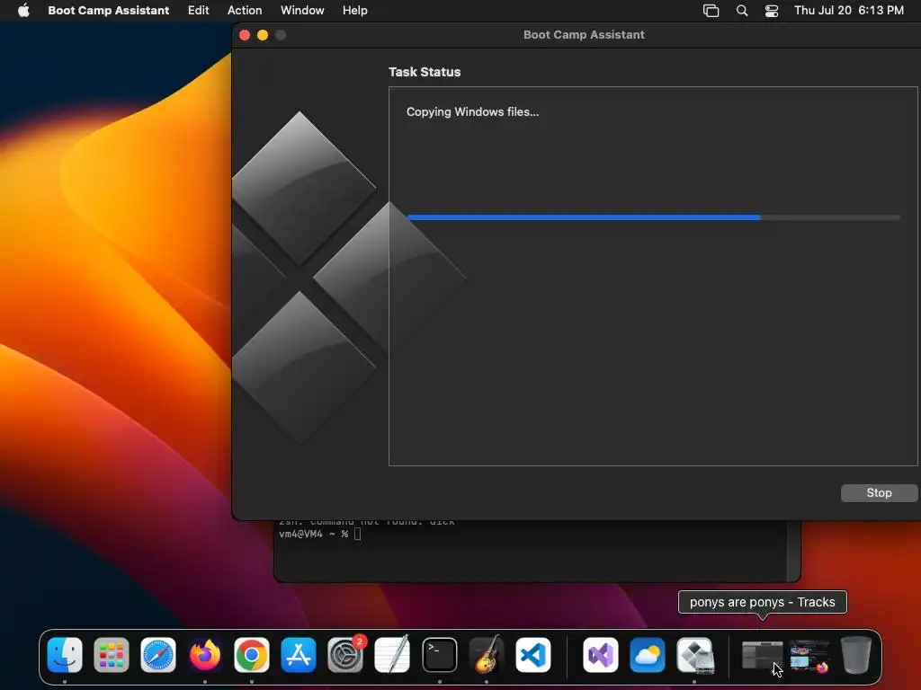
Task: Open Spotlight search in menu bar
Action: 742,11
